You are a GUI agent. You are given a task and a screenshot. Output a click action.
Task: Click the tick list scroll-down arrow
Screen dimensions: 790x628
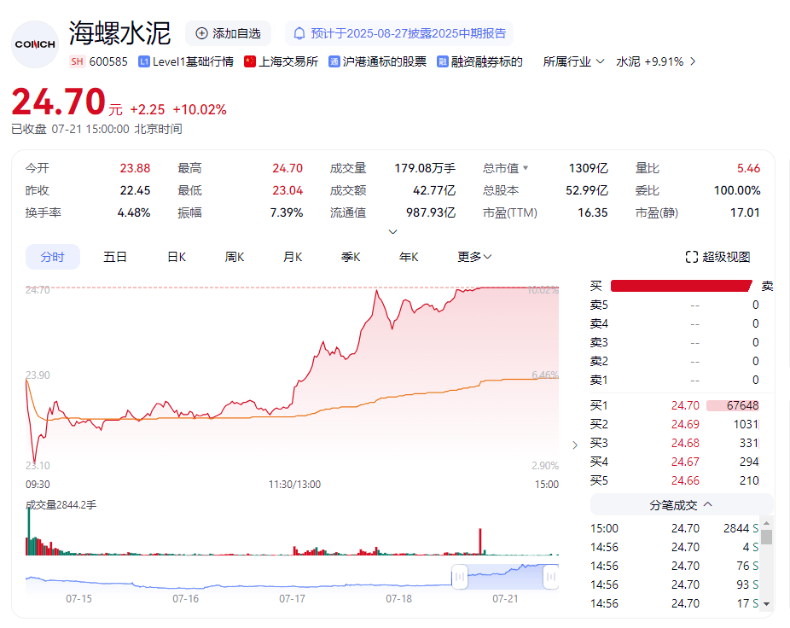(767, 604)
